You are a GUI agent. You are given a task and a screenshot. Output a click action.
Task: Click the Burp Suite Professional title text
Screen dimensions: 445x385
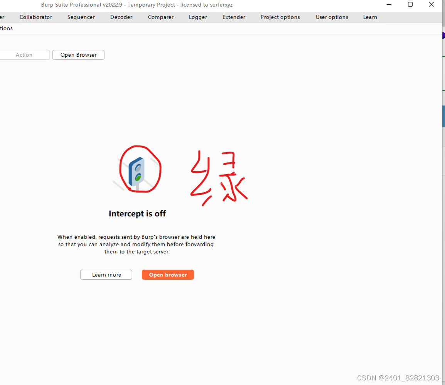pyautogui.click(x=137, y=5)
